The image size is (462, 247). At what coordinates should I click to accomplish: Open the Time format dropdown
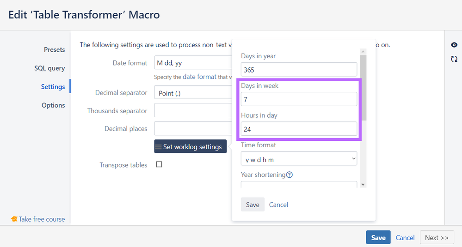point(299,159)
